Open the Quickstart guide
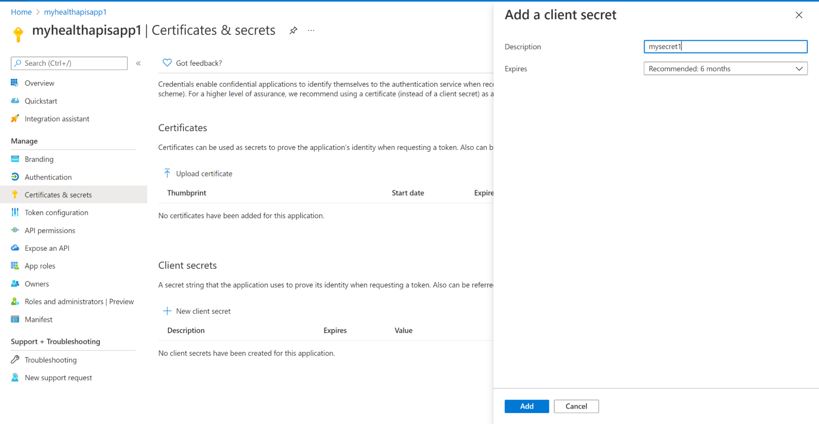 tap(41, 101)
